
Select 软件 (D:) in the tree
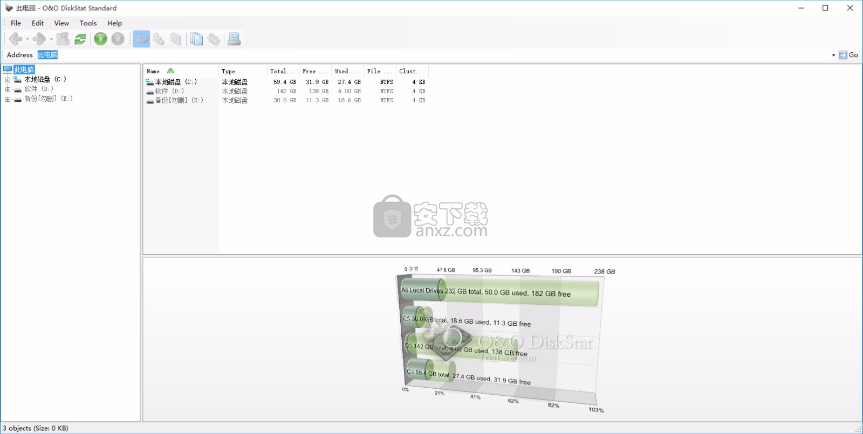pos(39,89)
